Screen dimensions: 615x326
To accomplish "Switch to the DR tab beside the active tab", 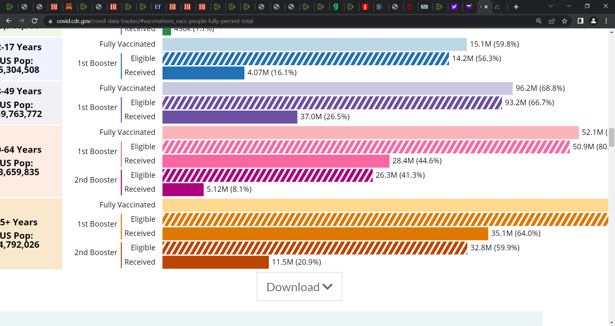I will pos(498,7).
